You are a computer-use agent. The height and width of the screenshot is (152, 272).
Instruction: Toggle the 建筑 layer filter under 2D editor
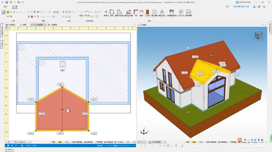pyautogui.click(x=60, y=142)
